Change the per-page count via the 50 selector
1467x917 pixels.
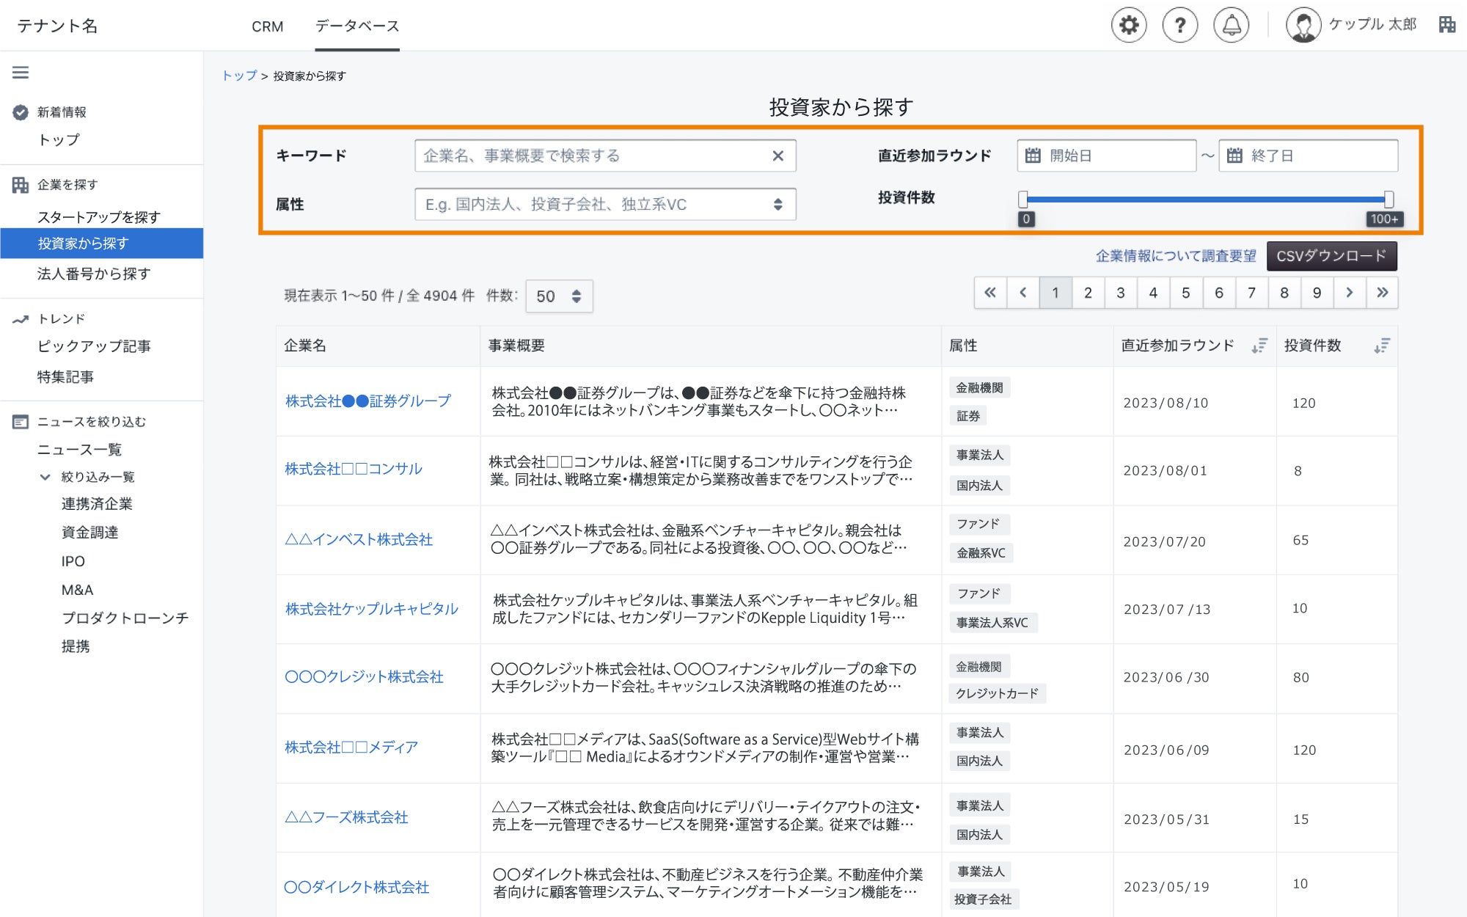[x=559, y=296]
